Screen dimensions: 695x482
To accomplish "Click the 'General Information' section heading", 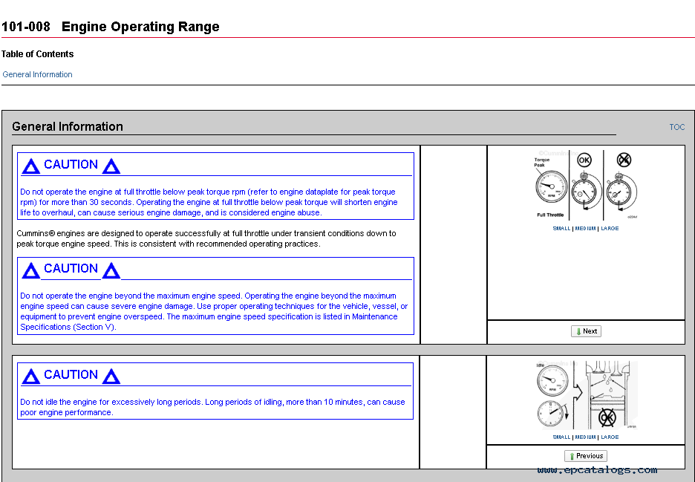I will [68, 126].
